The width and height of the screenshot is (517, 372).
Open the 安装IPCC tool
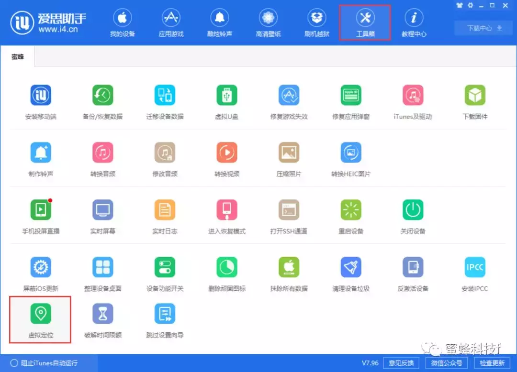pyautogui.click(x=474, y=268)
